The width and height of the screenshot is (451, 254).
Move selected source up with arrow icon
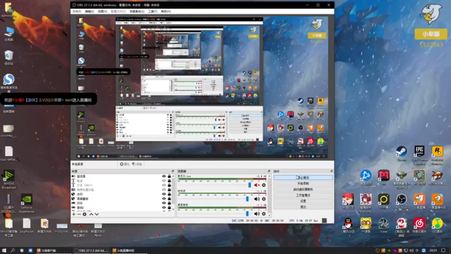coord(91,214)
